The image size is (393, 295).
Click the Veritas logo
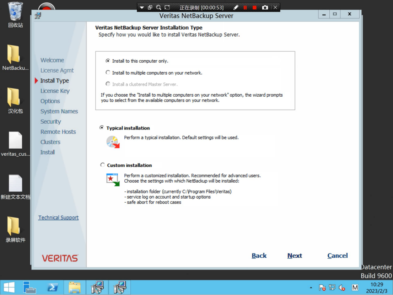pos(60,258)
